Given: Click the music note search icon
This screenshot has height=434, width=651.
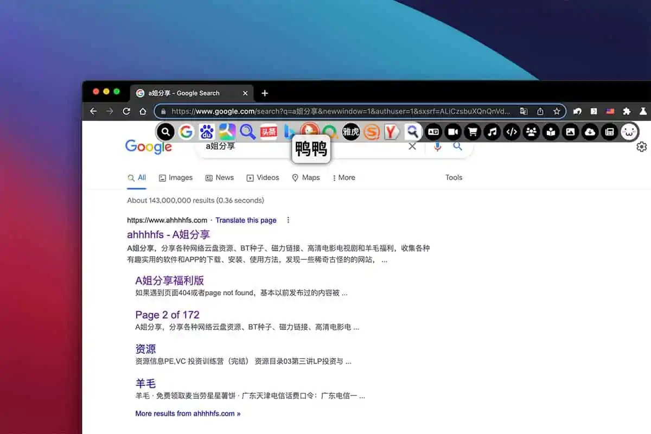Looking at the screenshot, I should [x=492, y=132].
